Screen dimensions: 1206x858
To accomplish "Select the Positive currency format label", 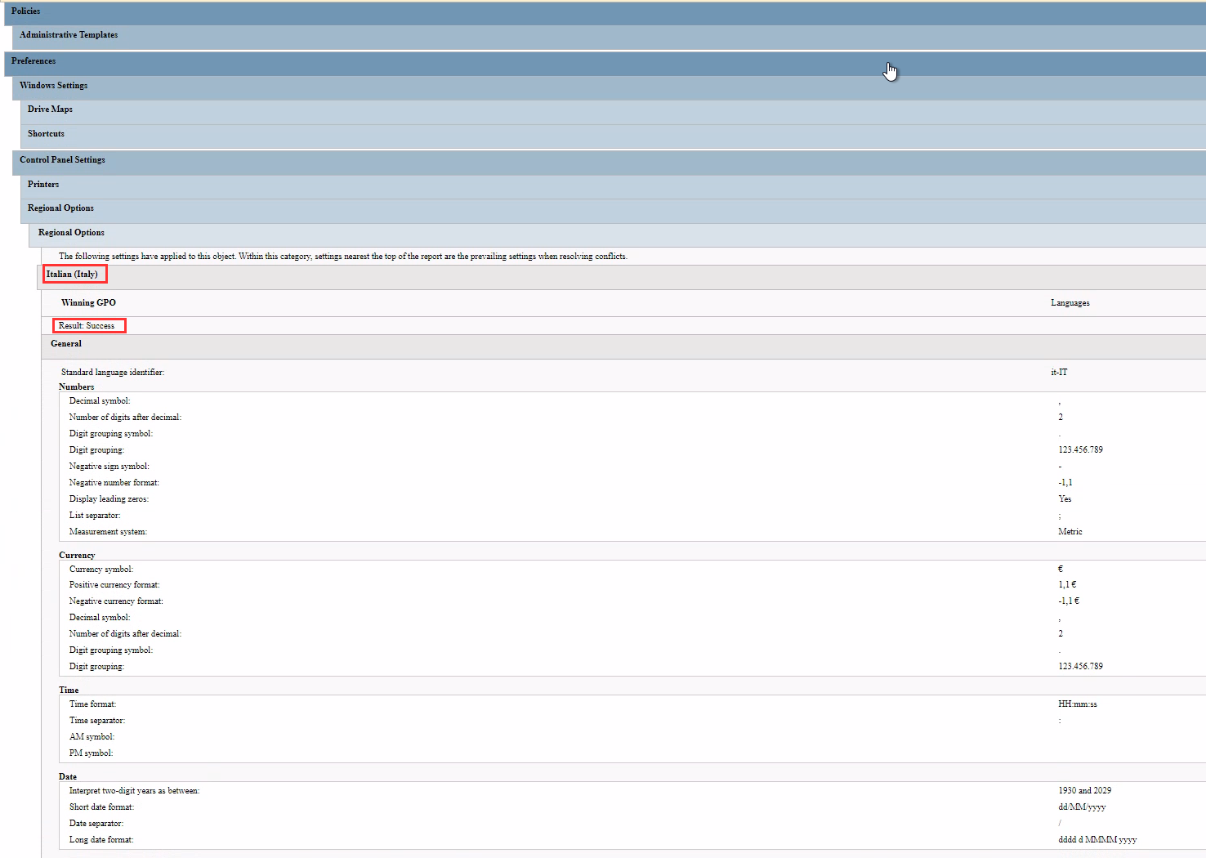I will (114, 585).
